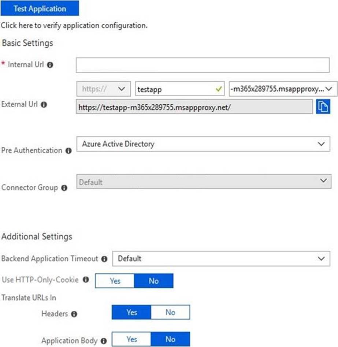Copy the External Url to clipboard
Screen dimensions: 338x347
coord(323,107)
